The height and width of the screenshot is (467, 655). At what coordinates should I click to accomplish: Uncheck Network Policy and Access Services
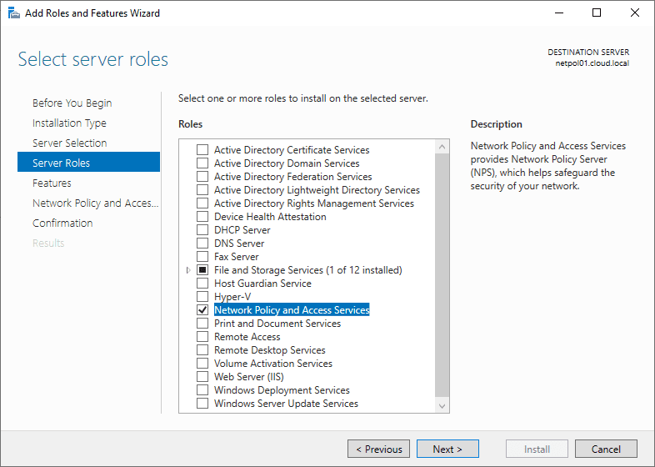pos(202,310)
